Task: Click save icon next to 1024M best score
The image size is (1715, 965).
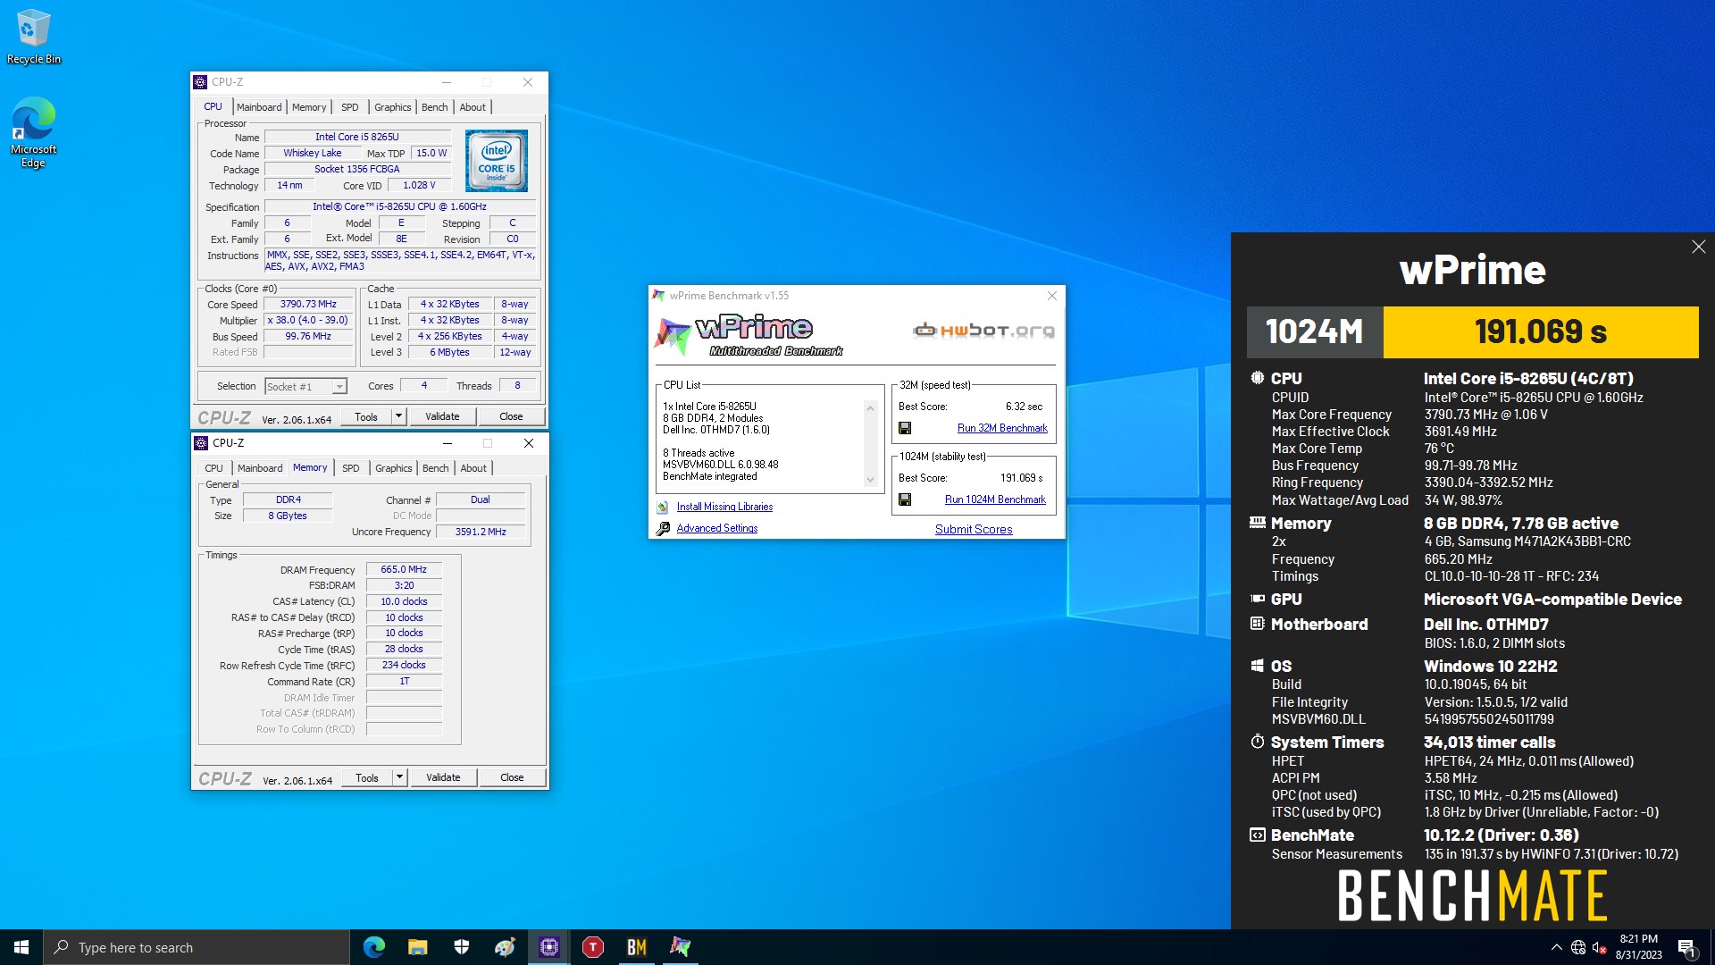Action: (905, 499)
